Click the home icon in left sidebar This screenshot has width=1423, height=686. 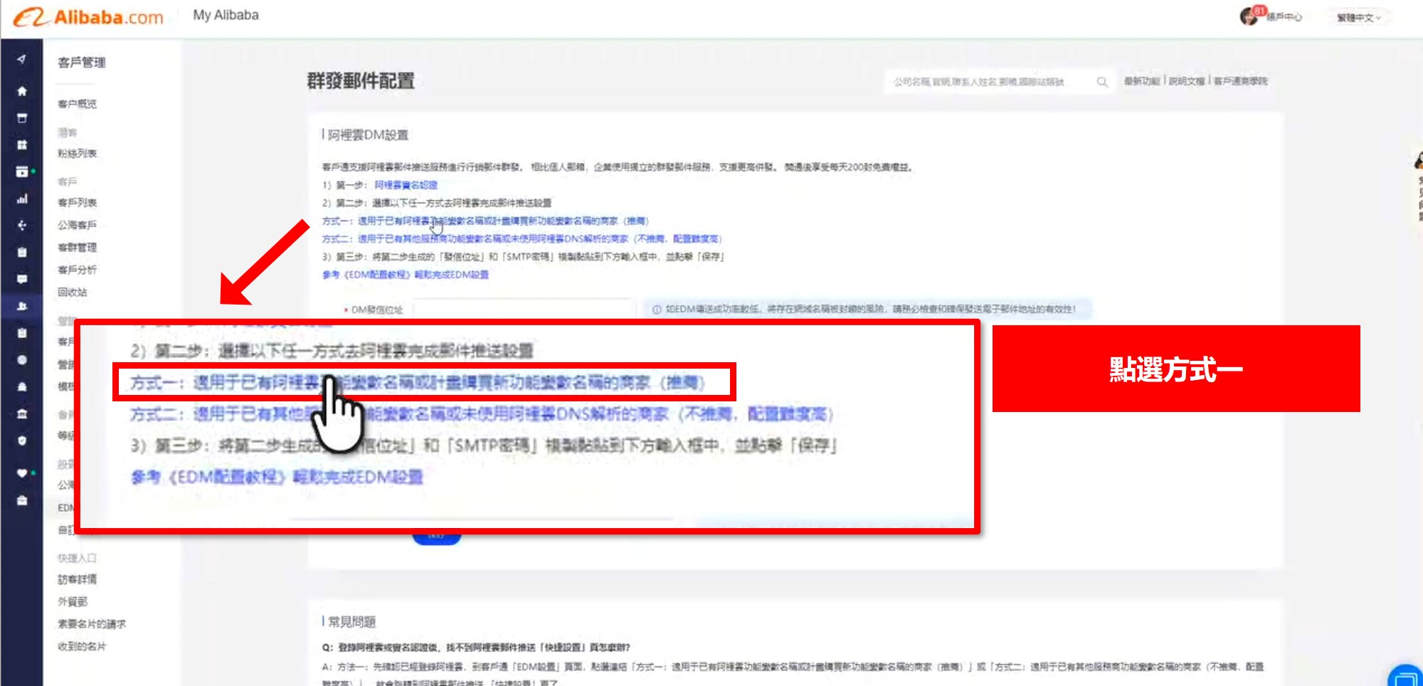click(x=22, y=91)
